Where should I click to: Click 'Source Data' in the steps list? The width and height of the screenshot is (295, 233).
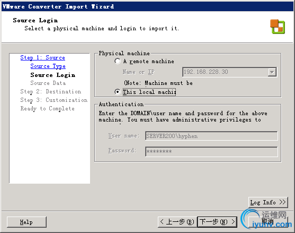tap(48, 83)
